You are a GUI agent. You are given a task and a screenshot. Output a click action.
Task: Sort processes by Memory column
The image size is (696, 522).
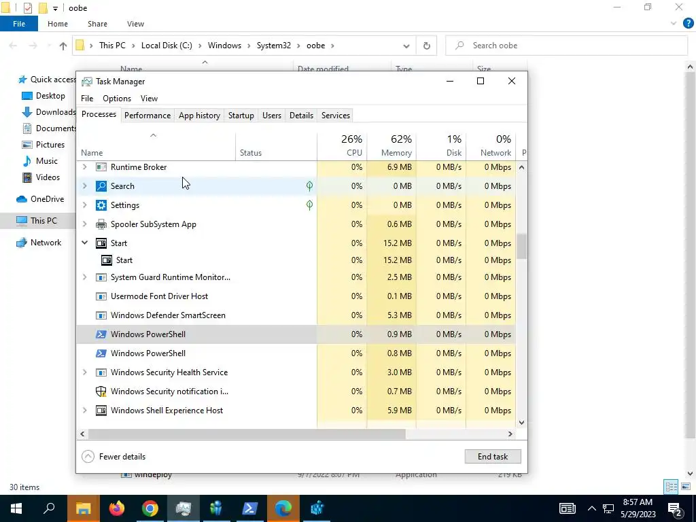[392, 146]
